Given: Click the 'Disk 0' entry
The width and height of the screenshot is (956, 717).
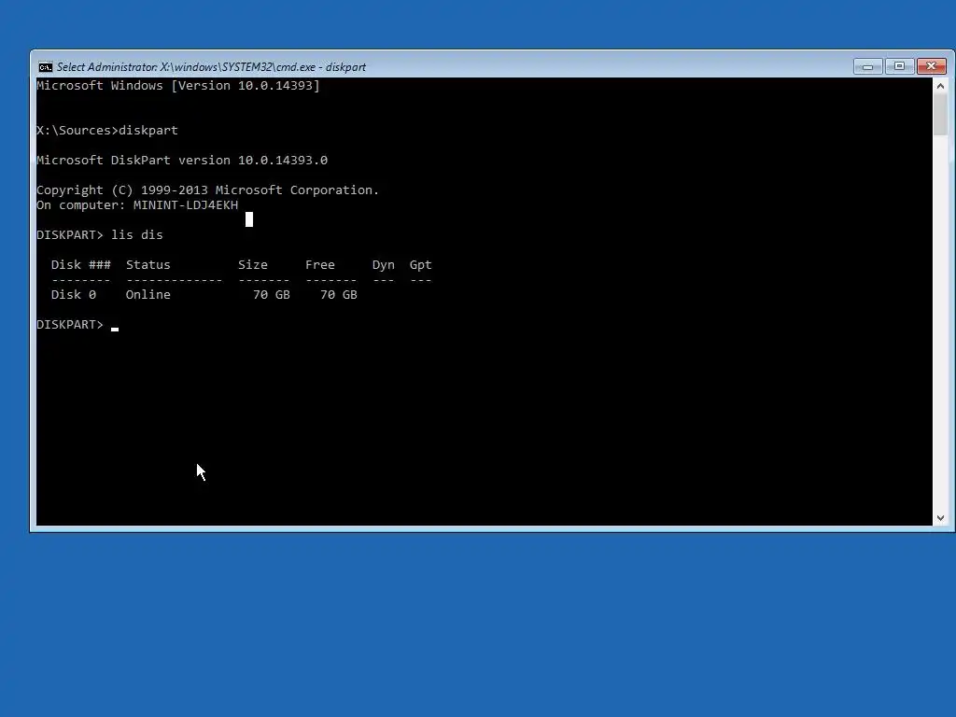Looking at the screenshot, I should (x=74, y=294).
